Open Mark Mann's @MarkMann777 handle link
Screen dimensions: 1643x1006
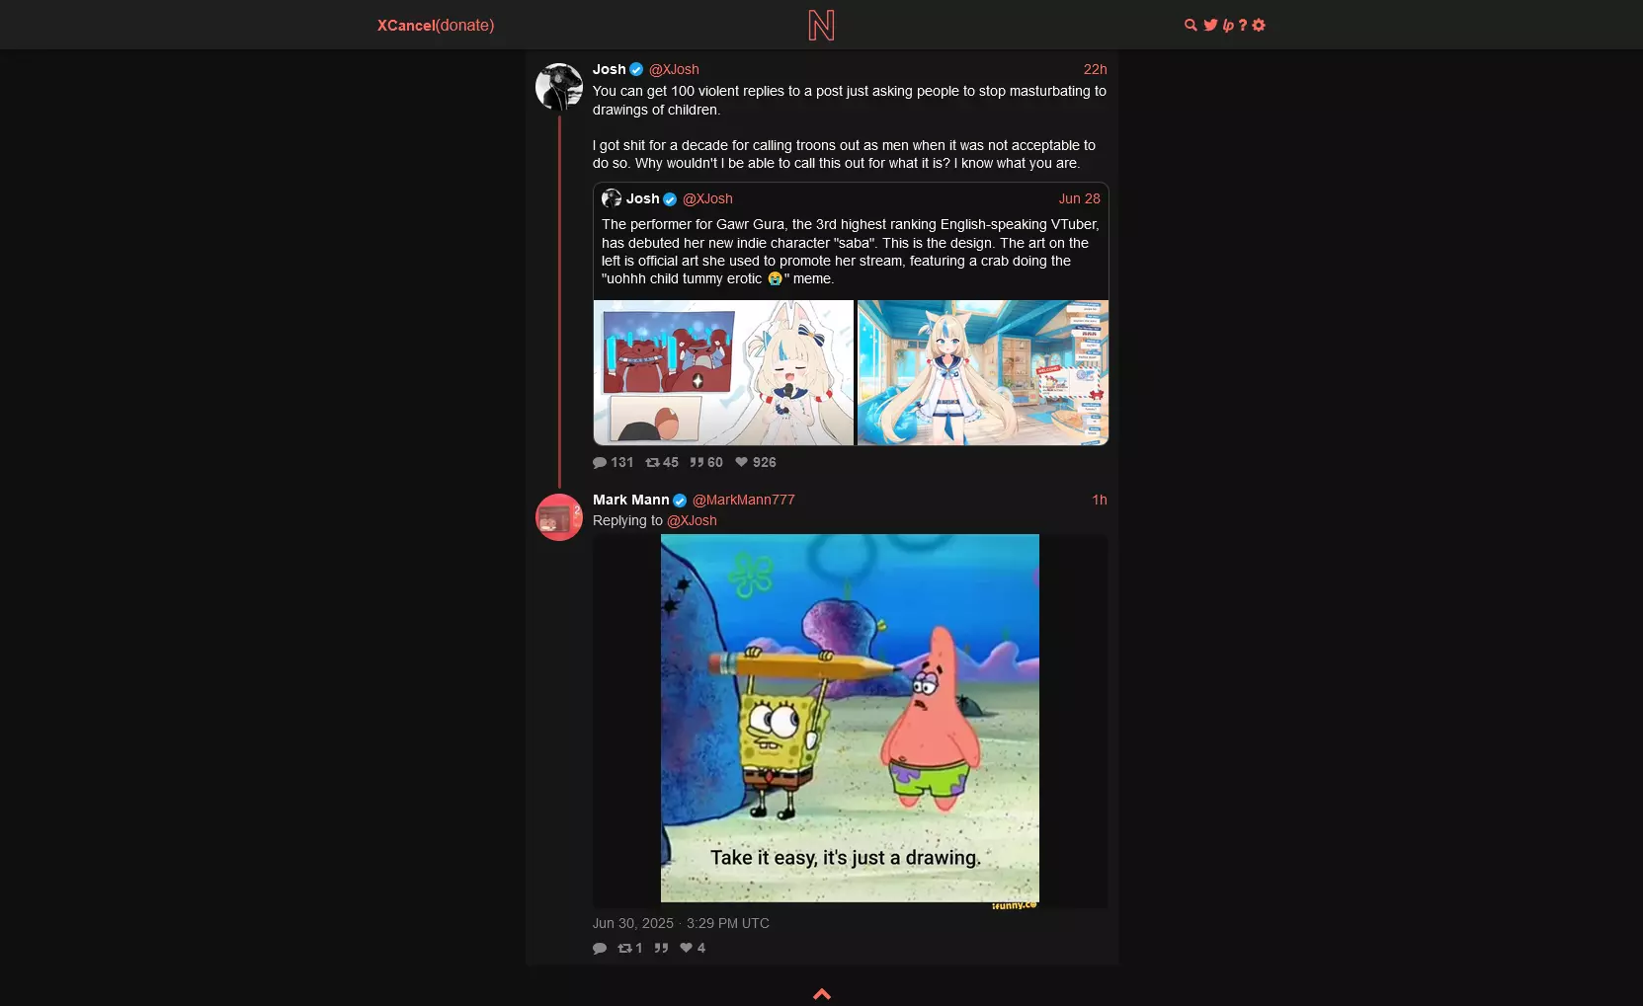pyautogui.click(x=744, y=500)
